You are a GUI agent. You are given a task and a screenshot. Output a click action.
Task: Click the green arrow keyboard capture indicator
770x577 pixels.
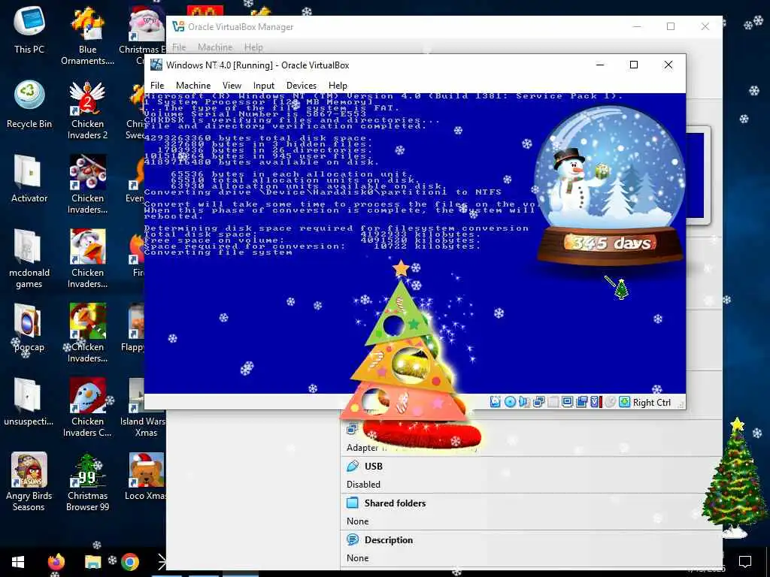pyautogui.click(x=624, y=402)
